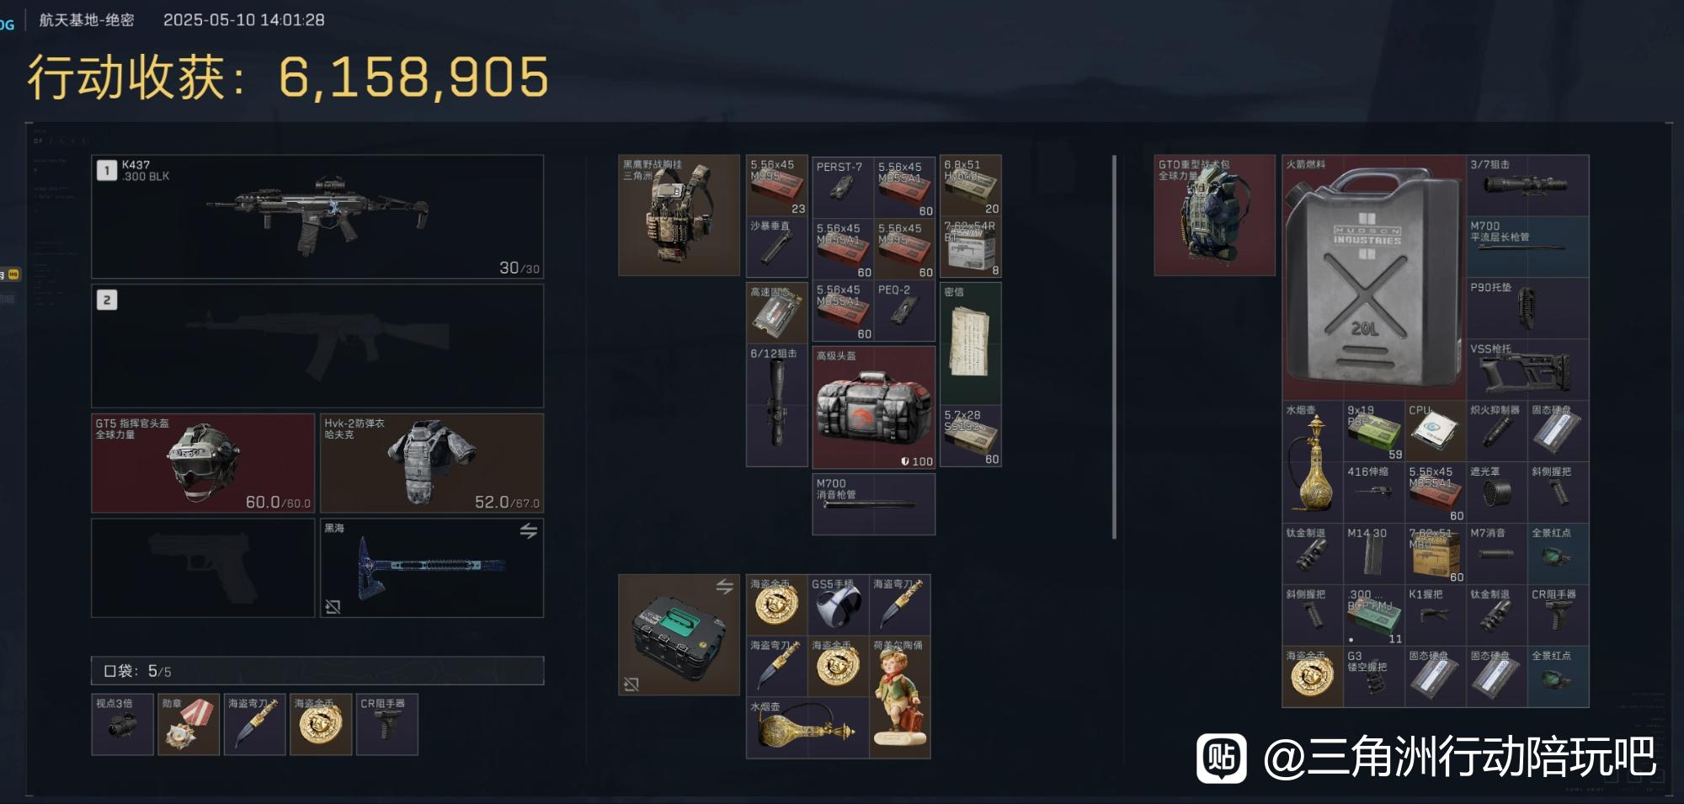Viewport: 1684px width, 804px height.
Task: Select the 黑鹰野战胸挂 chest rig
Action: coord(679,215)
